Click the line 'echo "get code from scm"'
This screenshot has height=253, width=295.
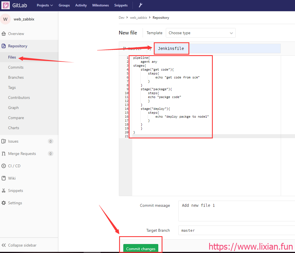point(177,77)
